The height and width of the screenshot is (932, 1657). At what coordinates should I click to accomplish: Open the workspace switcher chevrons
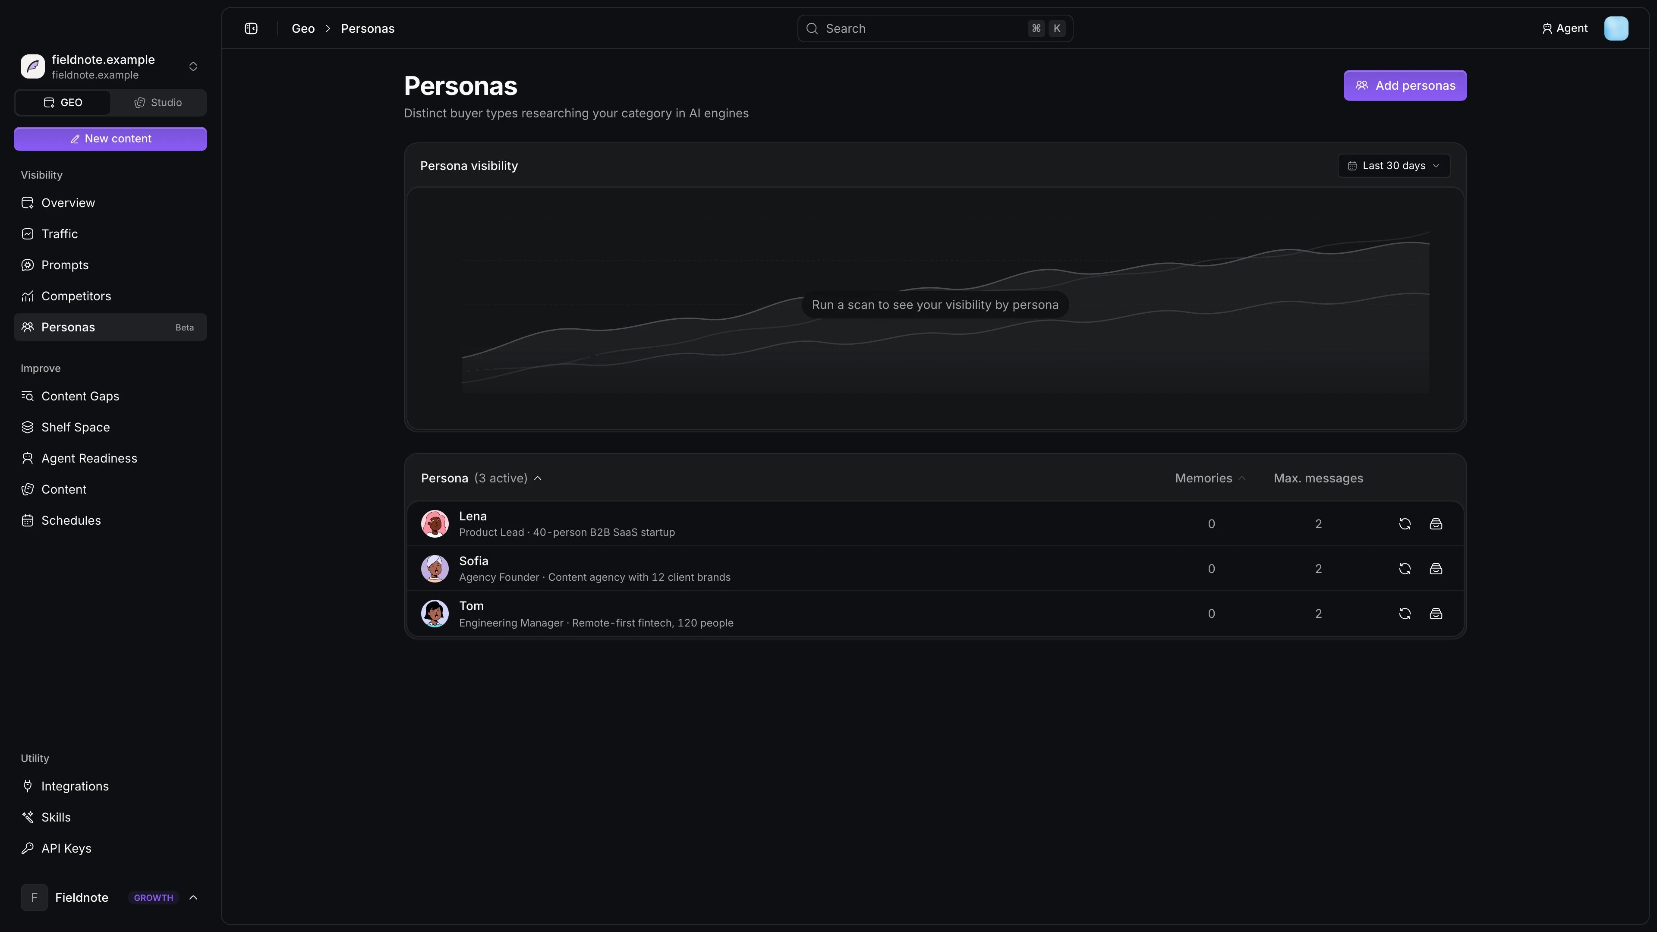pyautogui.click(x=193, y=66)
